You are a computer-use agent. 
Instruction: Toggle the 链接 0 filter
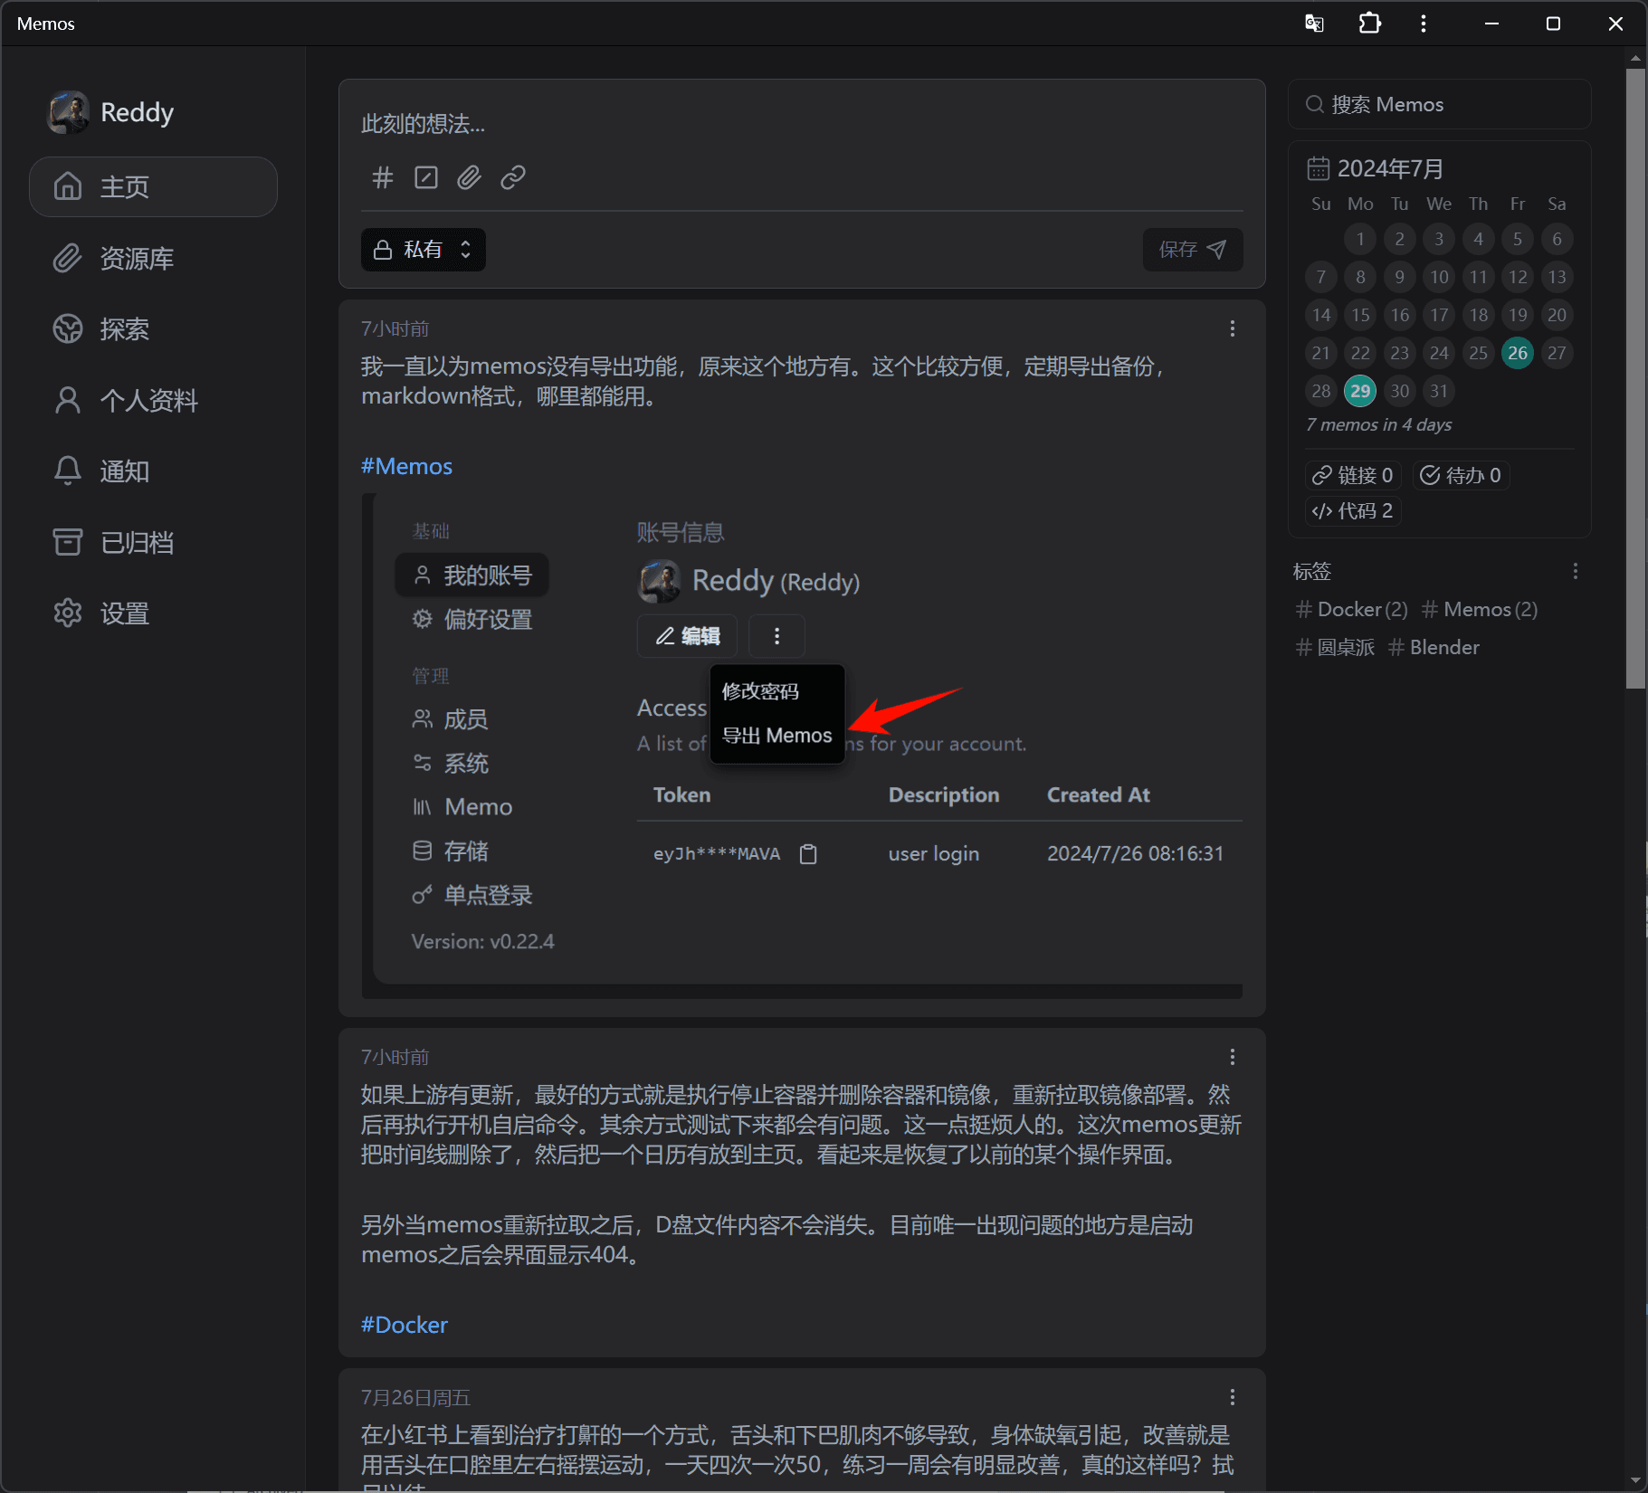(x=1352, y=475)
